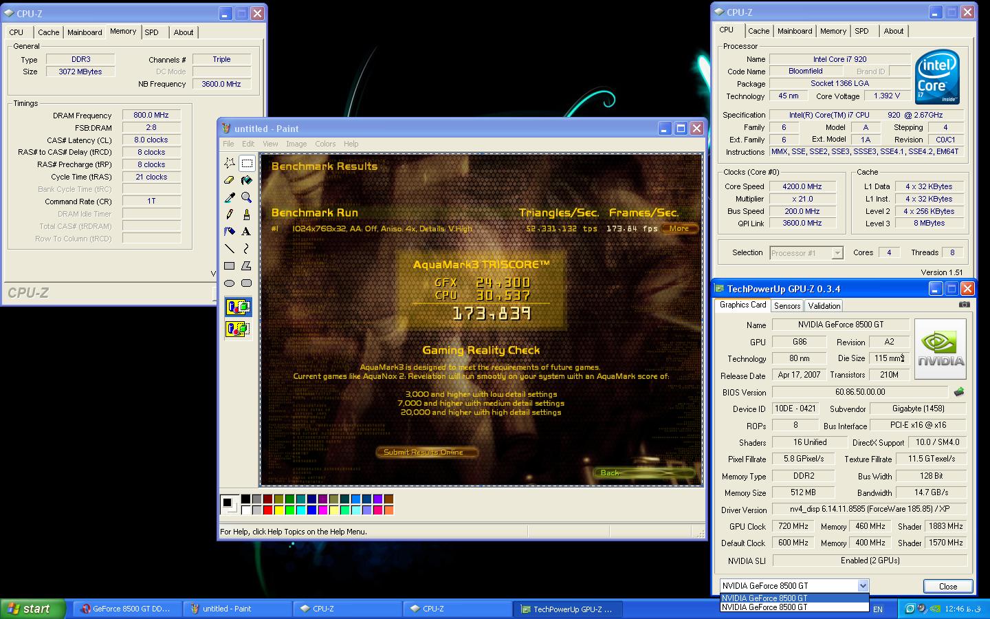The image size is (990, 619).
Task: Open Memory tab in CPU-Z processor info window
Action: point(833,31)
